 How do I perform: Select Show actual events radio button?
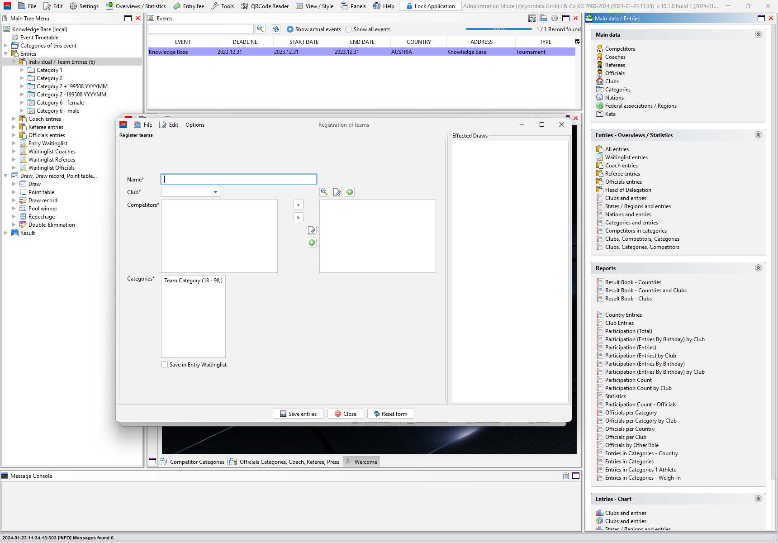point(290,29)
